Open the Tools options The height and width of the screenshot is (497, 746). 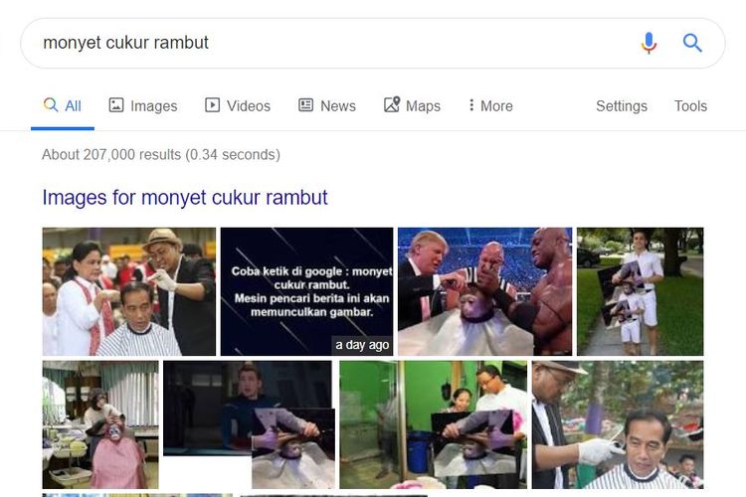click(x=690, y=105)
